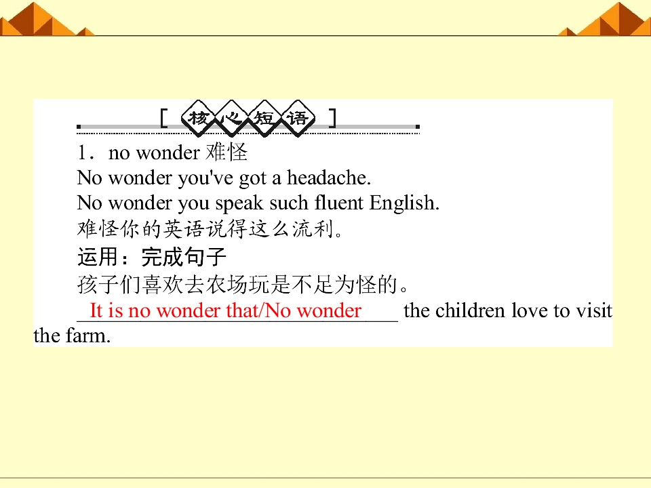Click the trailing words 'the farm.'
This screenshot has height=488, width=651.
click(x=72, y=335)
